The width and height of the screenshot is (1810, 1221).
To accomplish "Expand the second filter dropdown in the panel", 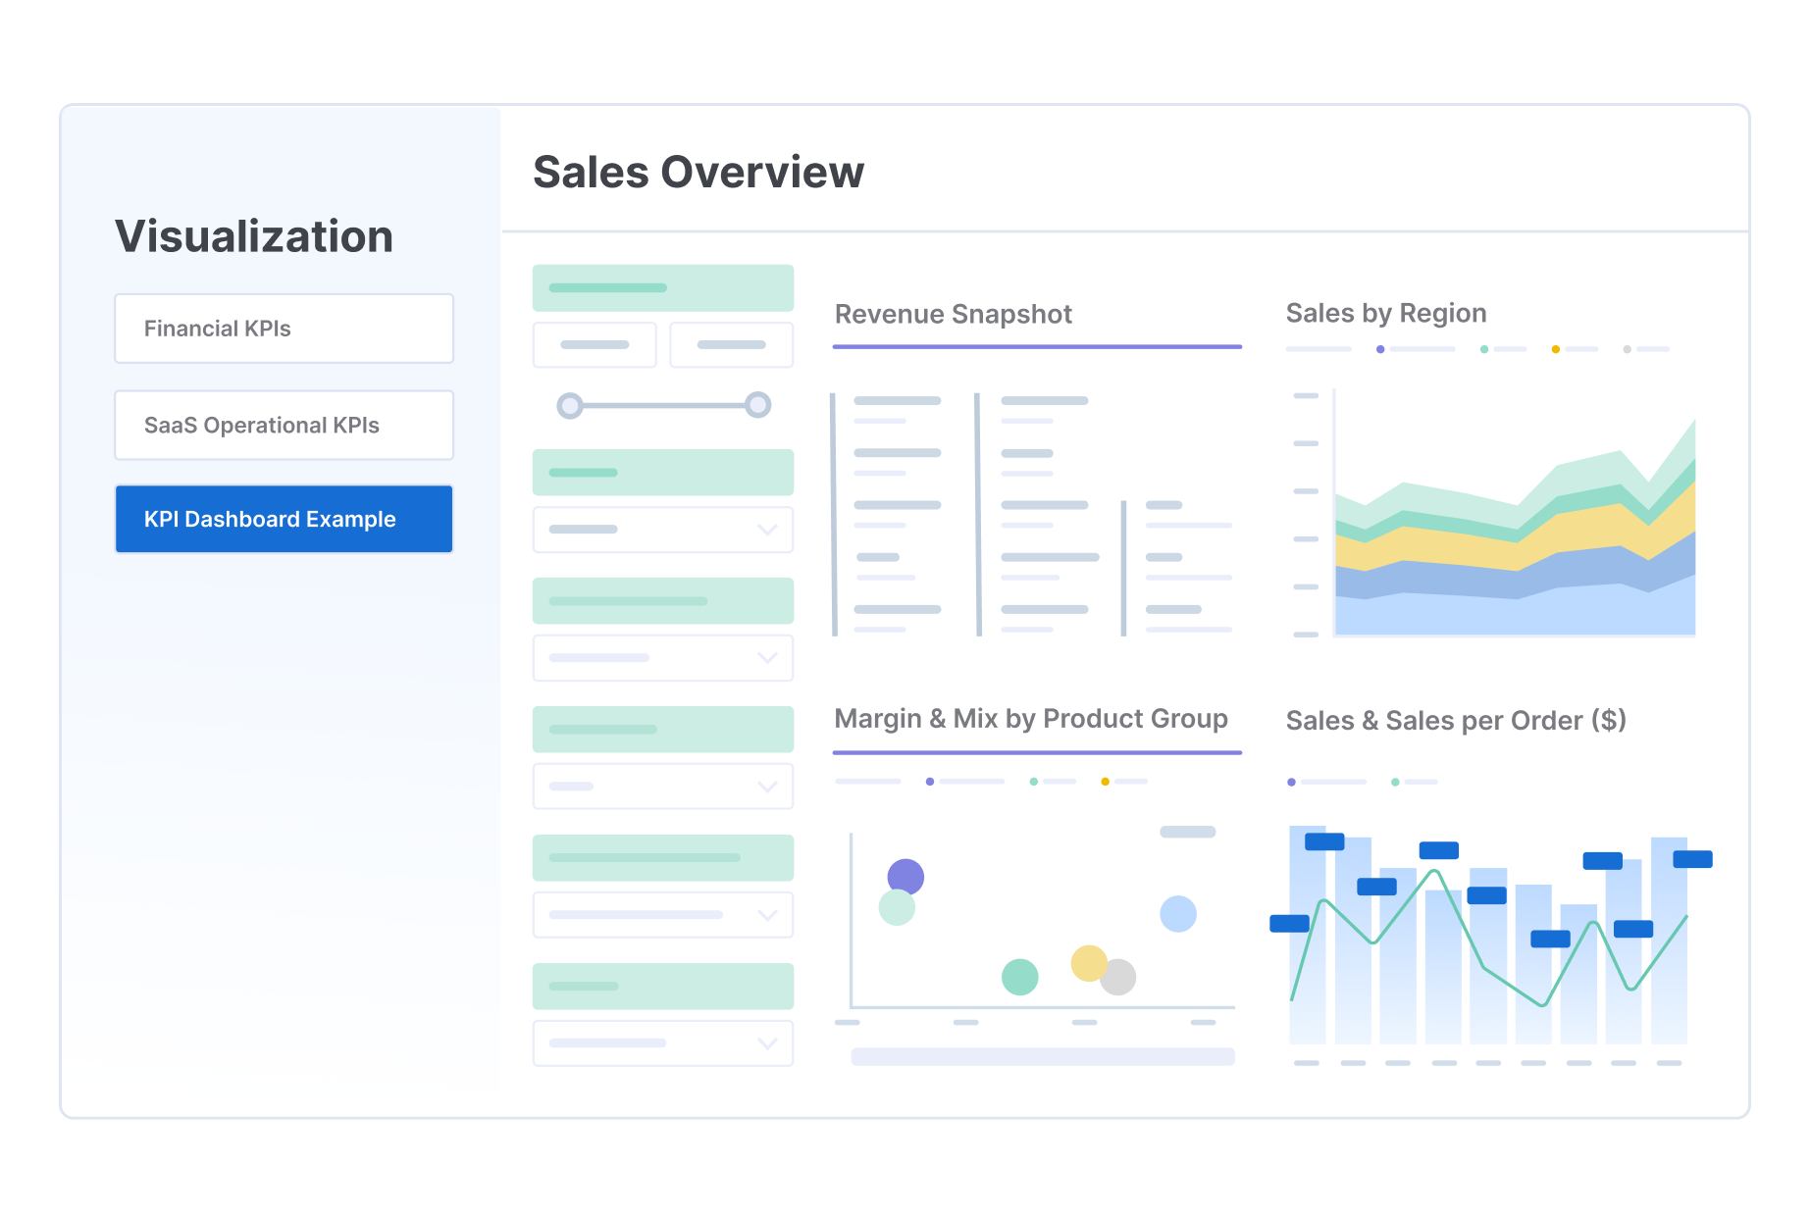I will 663,658.
